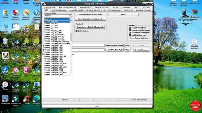This screenshot has height=113, width=202.
Task: Open IMEI UTILS tab
Action: coord(129,10)
